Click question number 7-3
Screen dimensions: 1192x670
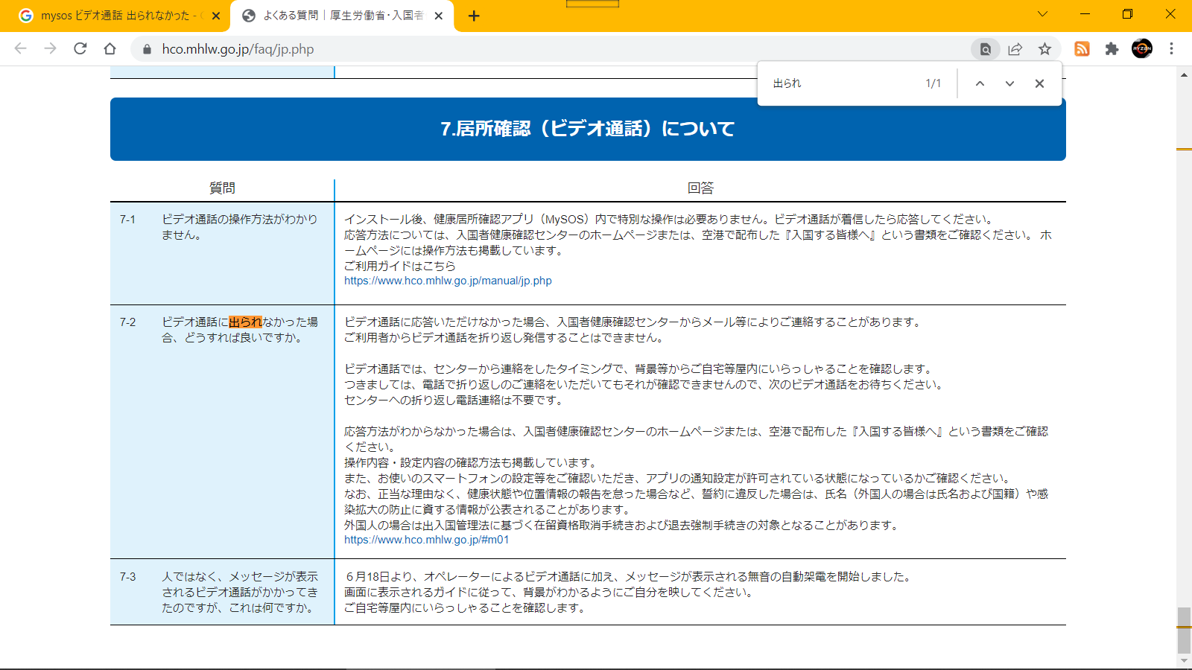click(x=127, y=577)
